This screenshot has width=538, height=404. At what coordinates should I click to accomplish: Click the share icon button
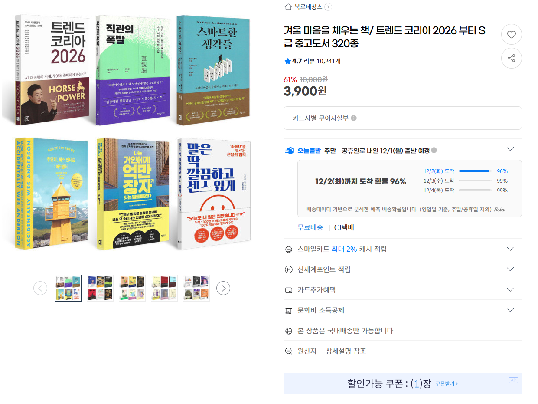point(511,58)
